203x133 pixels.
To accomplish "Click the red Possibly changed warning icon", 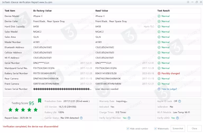I will point(159,73).
